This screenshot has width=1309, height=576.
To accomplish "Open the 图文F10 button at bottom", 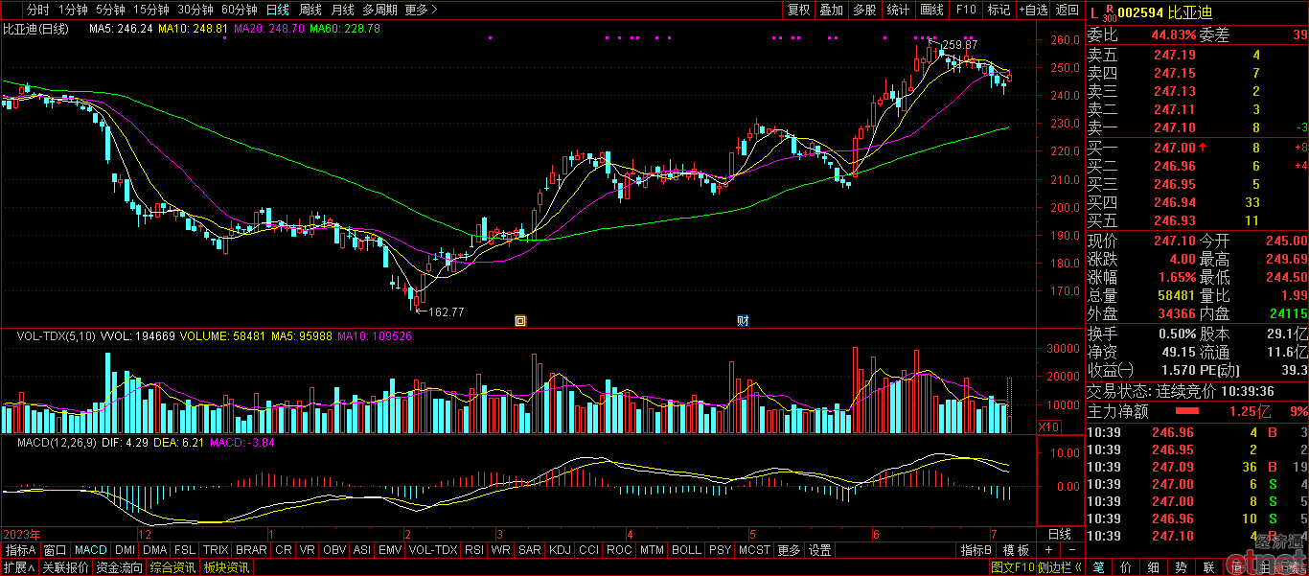I will click(1011, 567).
